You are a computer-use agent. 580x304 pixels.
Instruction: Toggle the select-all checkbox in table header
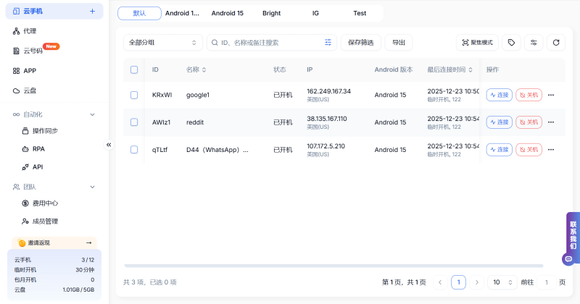[x=134, y=69]
